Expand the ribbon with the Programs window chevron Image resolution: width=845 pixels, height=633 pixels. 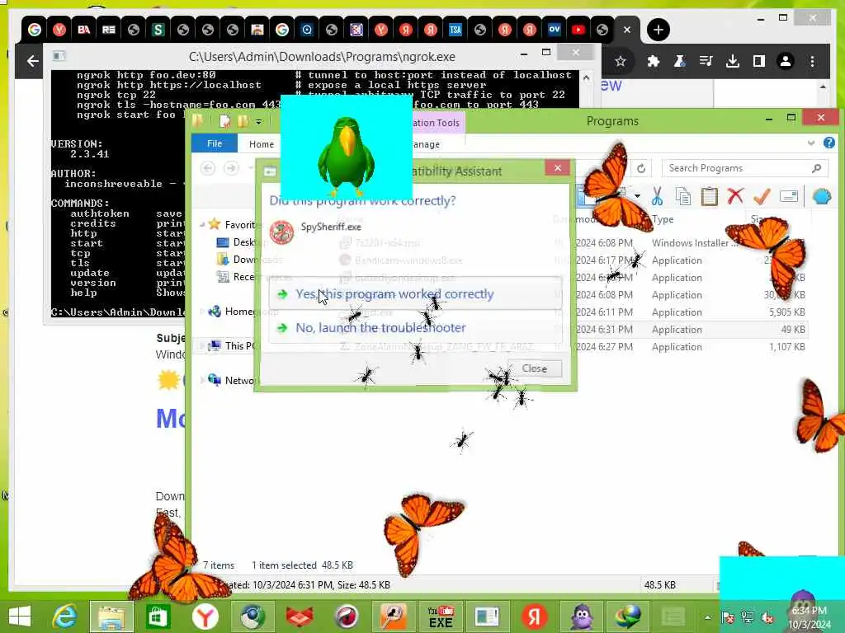point(811,143)
